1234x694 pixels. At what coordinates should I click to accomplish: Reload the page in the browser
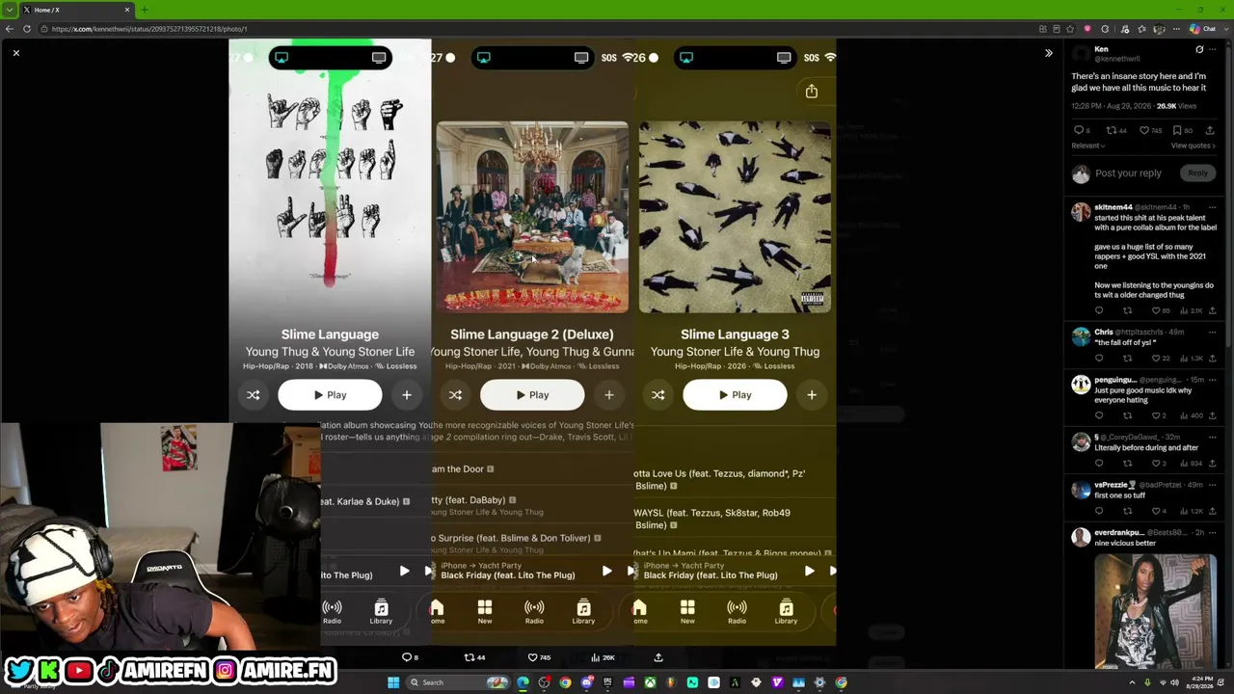pos(26,29)
